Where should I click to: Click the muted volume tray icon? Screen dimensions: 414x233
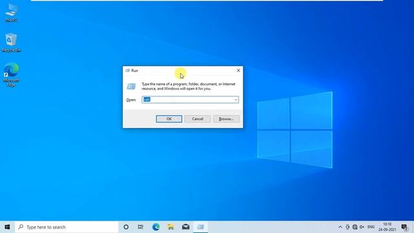tap(362, 227)
